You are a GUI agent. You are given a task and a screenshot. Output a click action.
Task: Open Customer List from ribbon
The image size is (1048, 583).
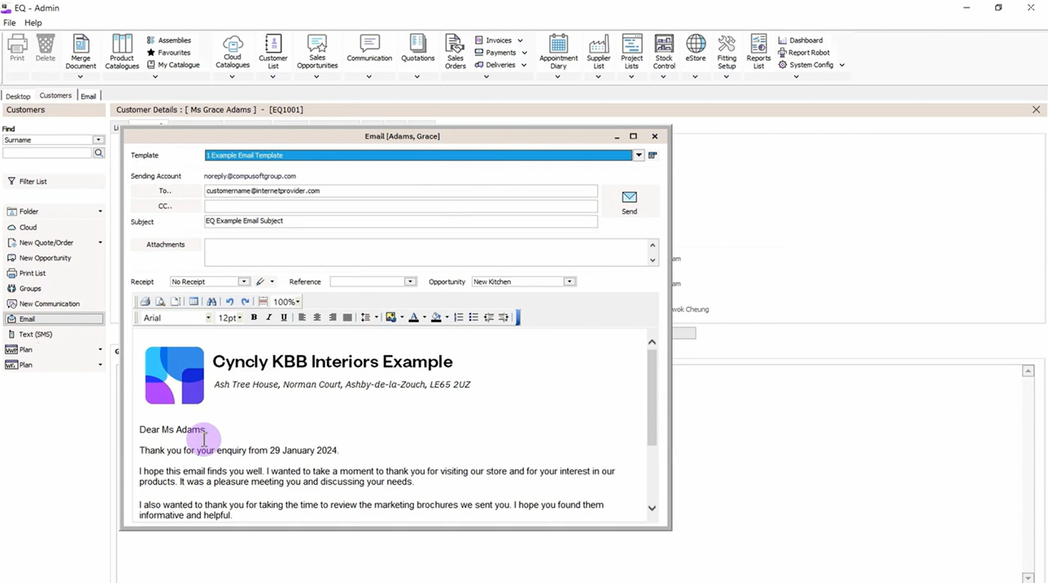[x=273, y=52]
